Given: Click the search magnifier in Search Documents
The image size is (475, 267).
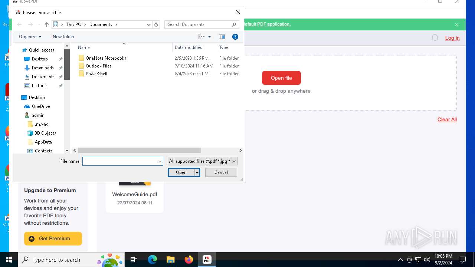Looking at the screenshot, I should [x=234, y=24].
